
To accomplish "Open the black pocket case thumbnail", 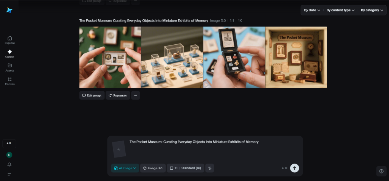I will pyautogui.click(x=234, y=57).
